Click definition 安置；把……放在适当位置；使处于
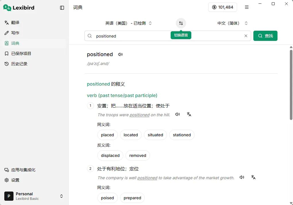Viewport: 293px width, 205px height. tap(133, 106)
